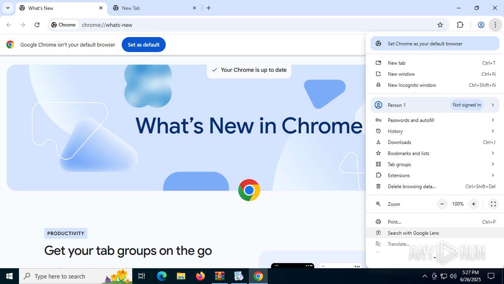The image size is (504, 284).
Task: Close the What's New tab
Action: point(101,8)
